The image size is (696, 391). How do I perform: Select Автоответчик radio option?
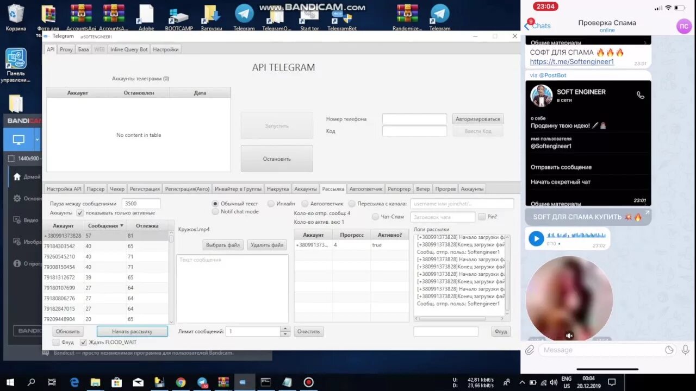pos(304,204)
